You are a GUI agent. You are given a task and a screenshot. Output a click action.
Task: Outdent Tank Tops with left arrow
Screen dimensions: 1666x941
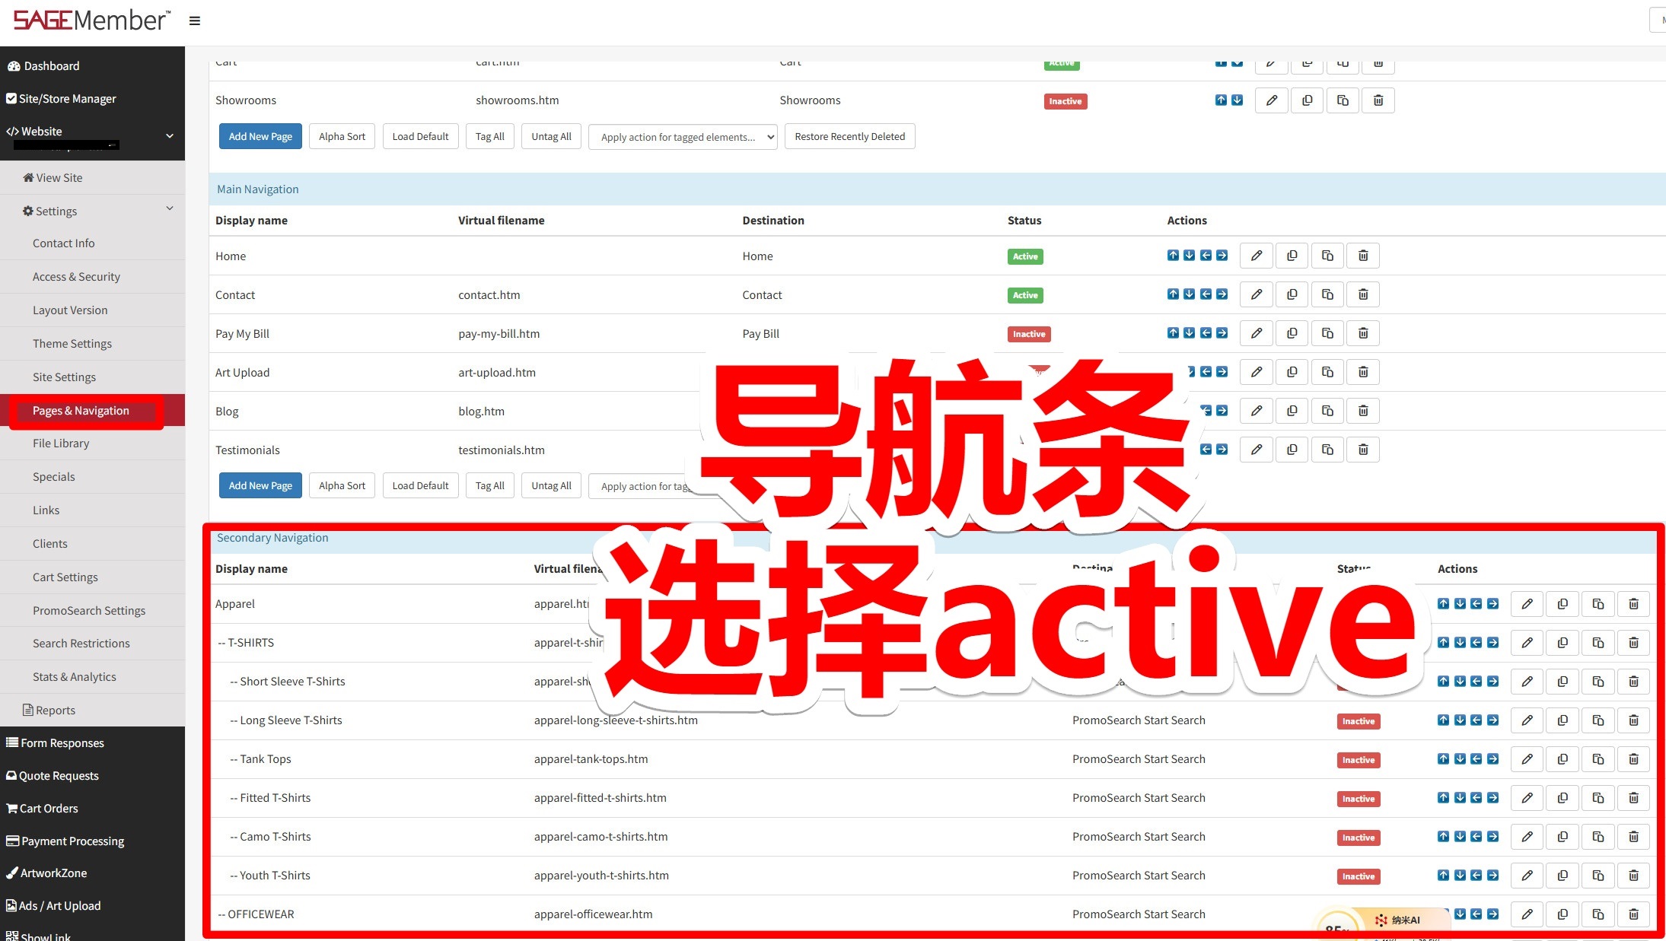pos(1476,758)
